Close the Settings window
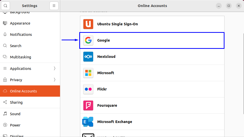The image size is (244, 137). [x=239, y=6]
